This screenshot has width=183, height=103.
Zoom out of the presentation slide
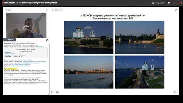pos(57,92)
